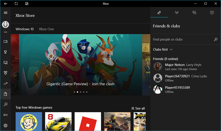Go back with the back arrow

coord(6,4)
